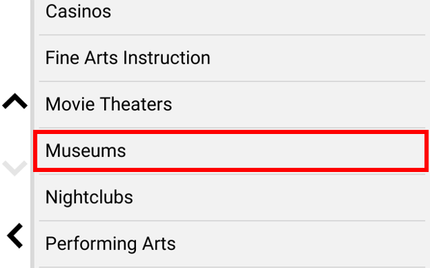Open the Nightclubs category
Viewport: 430px width, 268px height.
[232, 198]
